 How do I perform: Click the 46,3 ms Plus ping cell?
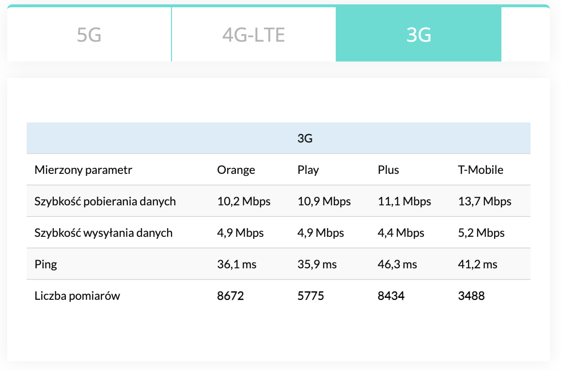(x=397, y=264)
